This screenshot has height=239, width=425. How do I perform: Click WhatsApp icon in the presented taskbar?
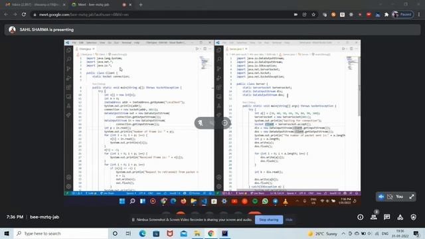tap(265, 201)
